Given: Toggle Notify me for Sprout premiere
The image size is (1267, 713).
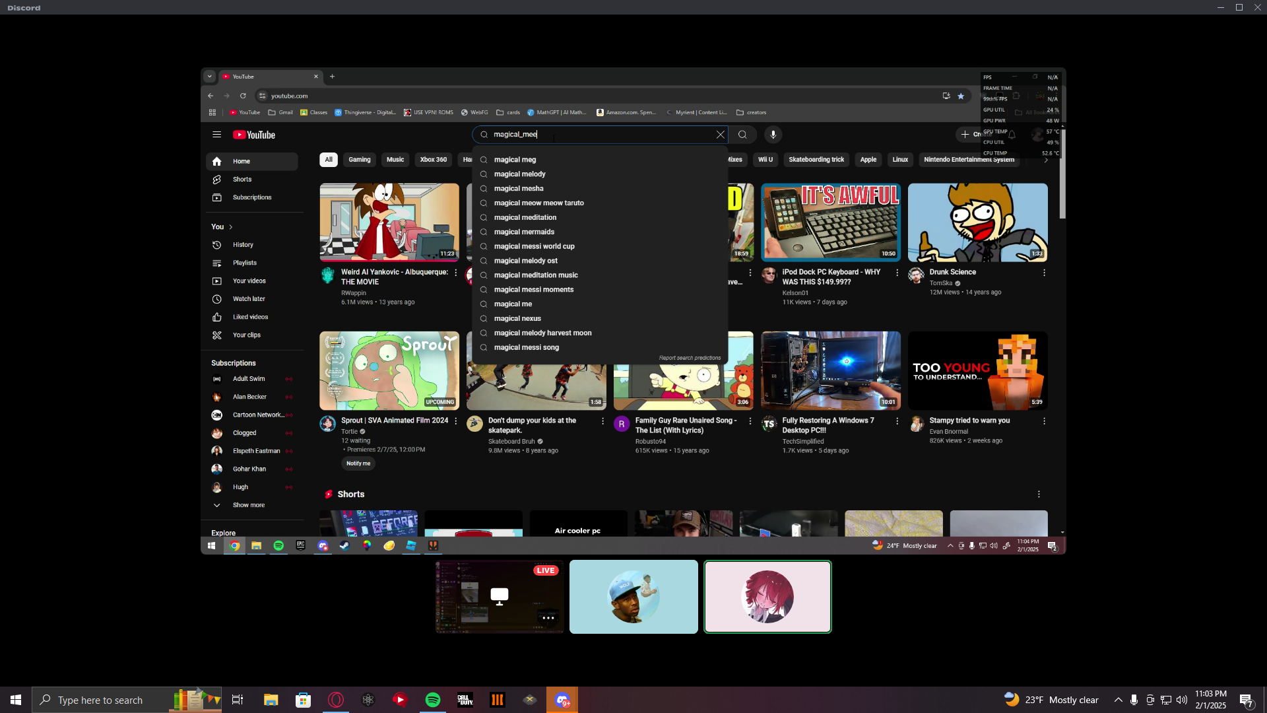Looking at the screenshot, I should pyautogui.click(x=358, y=463).
